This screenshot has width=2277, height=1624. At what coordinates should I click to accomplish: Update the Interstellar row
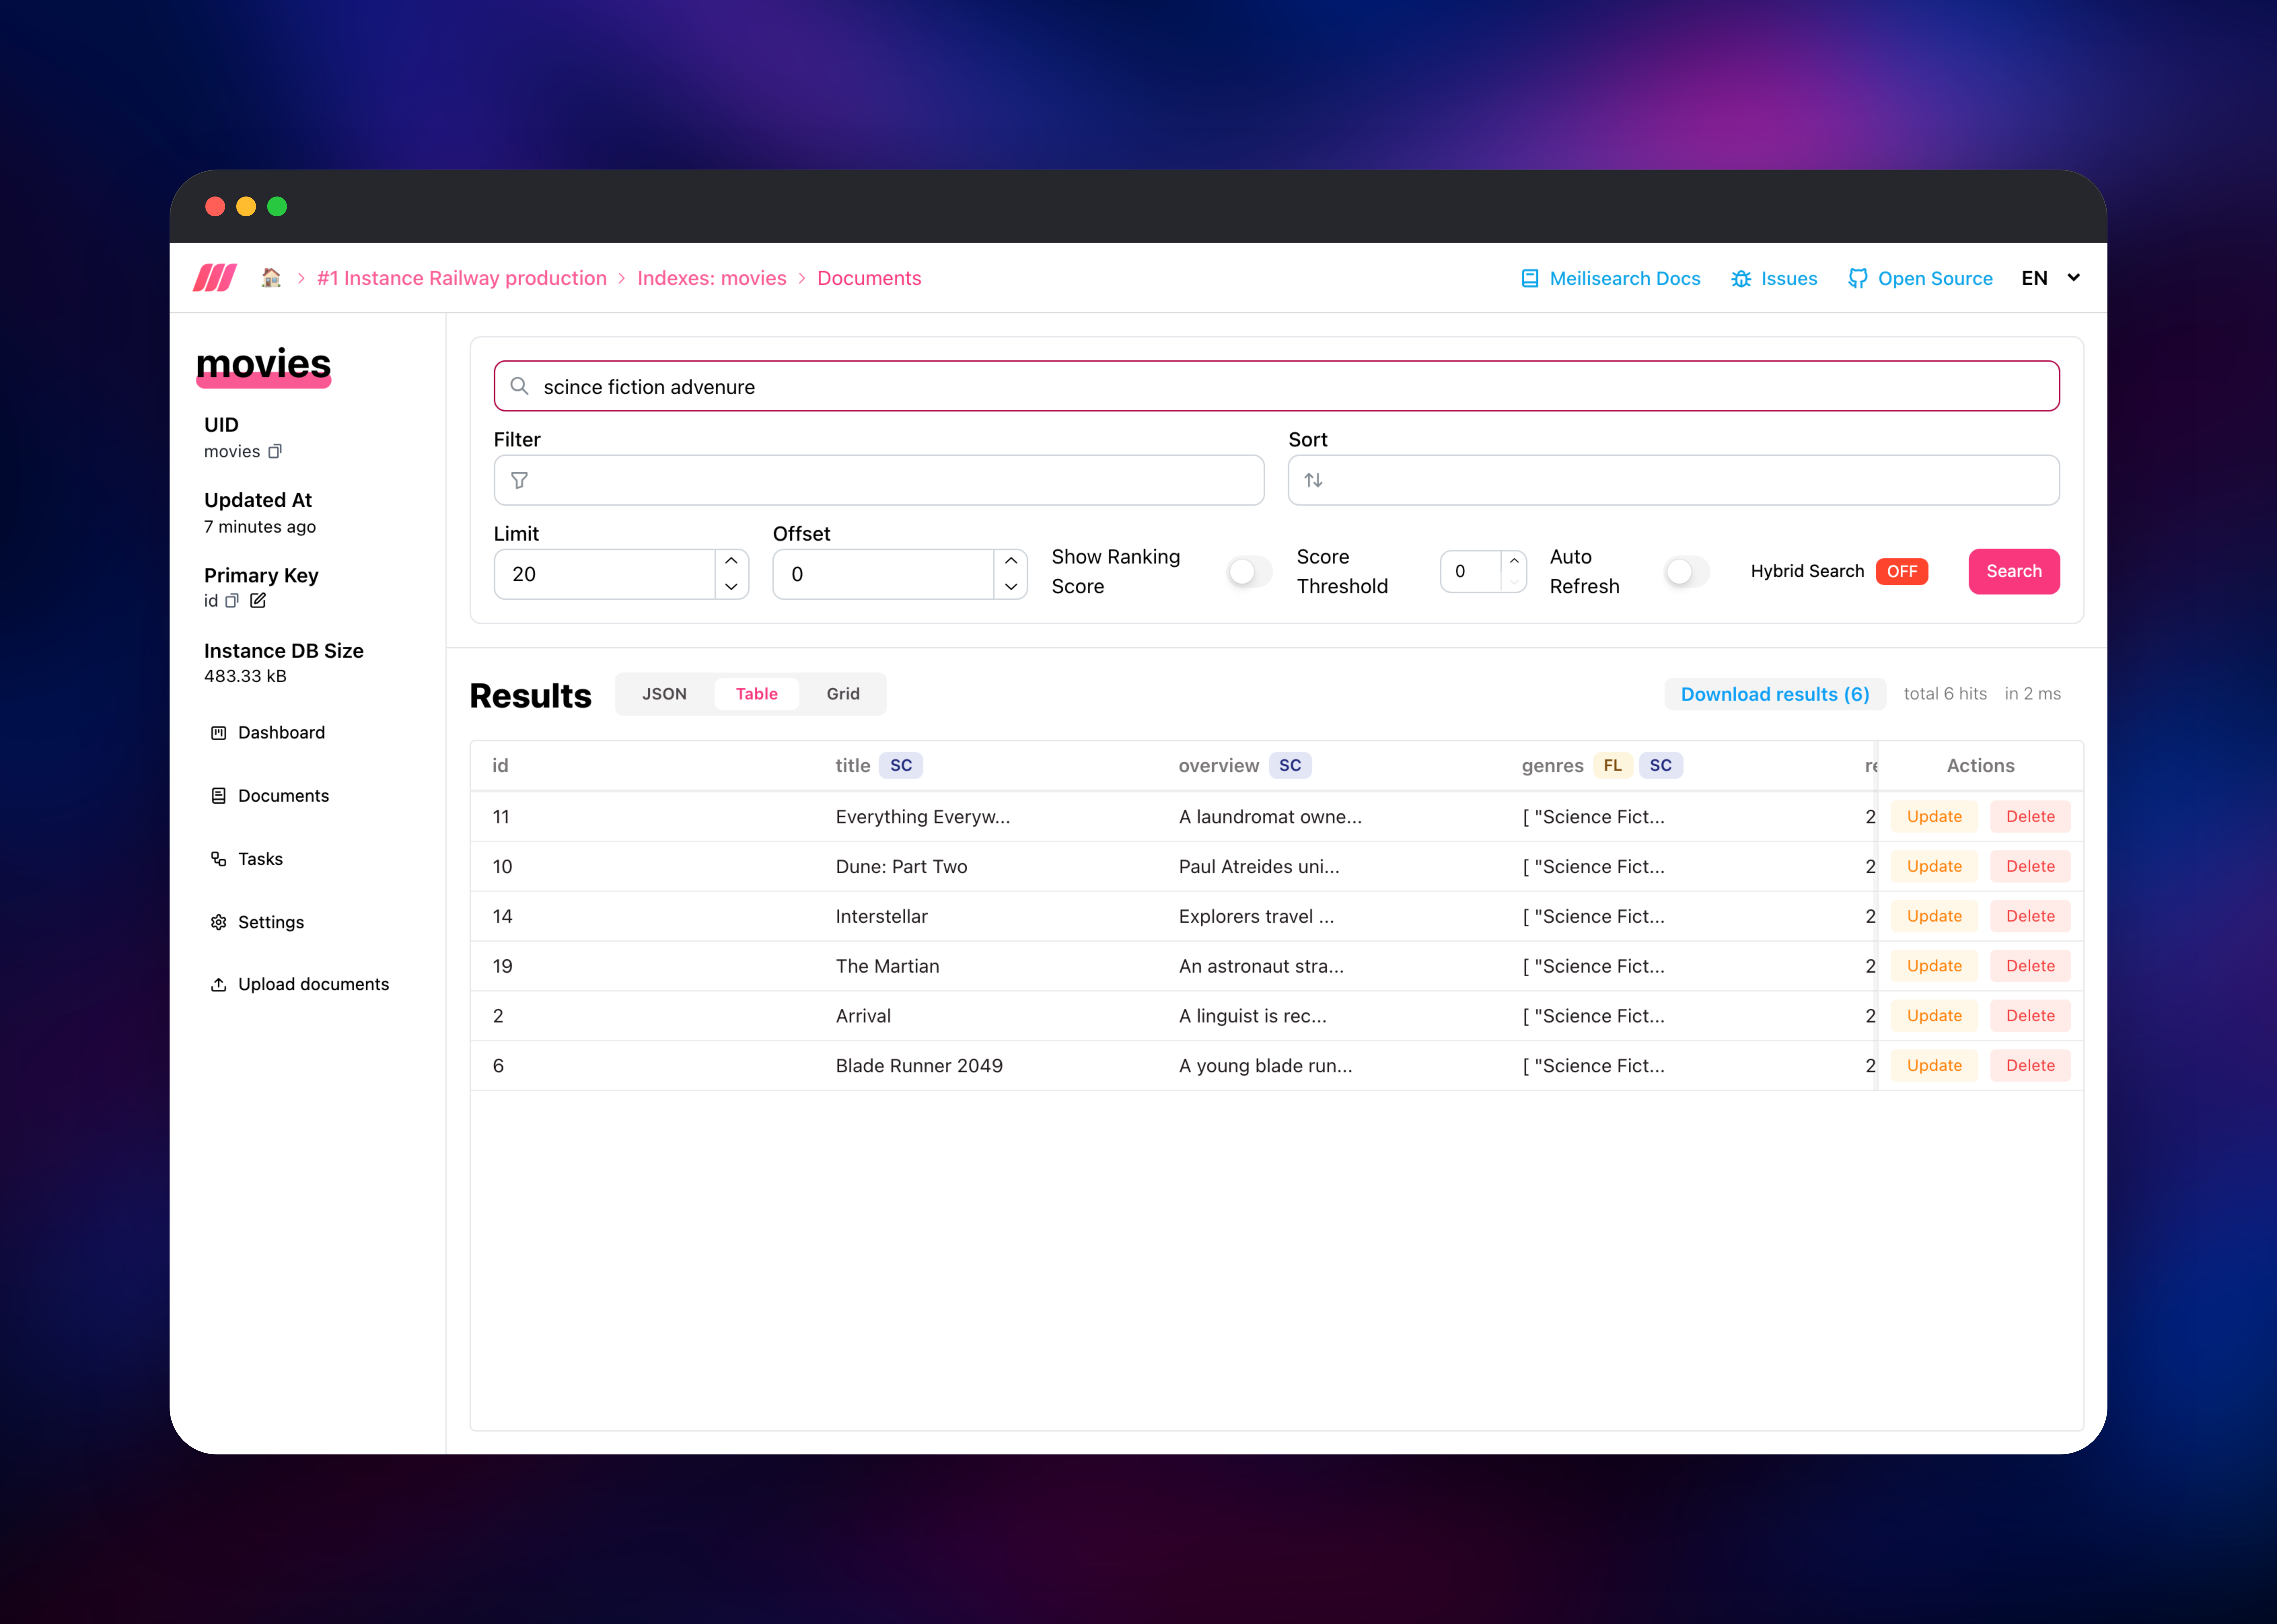pos(1934,916)
